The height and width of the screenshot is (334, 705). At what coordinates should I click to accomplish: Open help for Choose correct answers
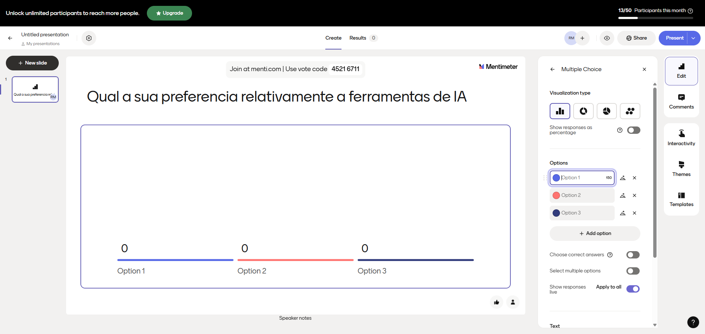click(x=610, y=255)
